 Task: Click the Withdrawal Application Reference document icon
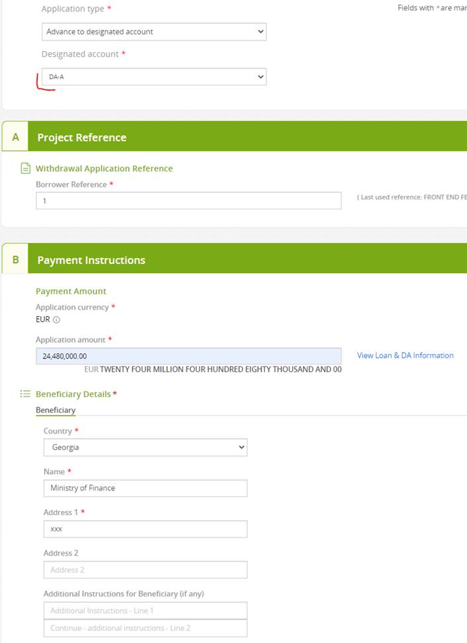[x=25, y=168]
